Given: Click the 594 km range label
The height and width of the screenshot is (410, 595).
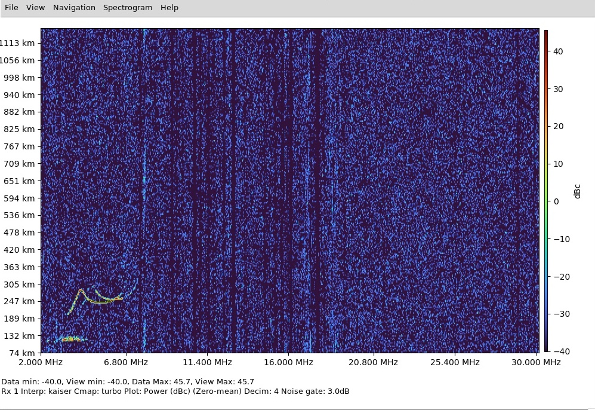Looking at the screenshot, I should [19, 198].
